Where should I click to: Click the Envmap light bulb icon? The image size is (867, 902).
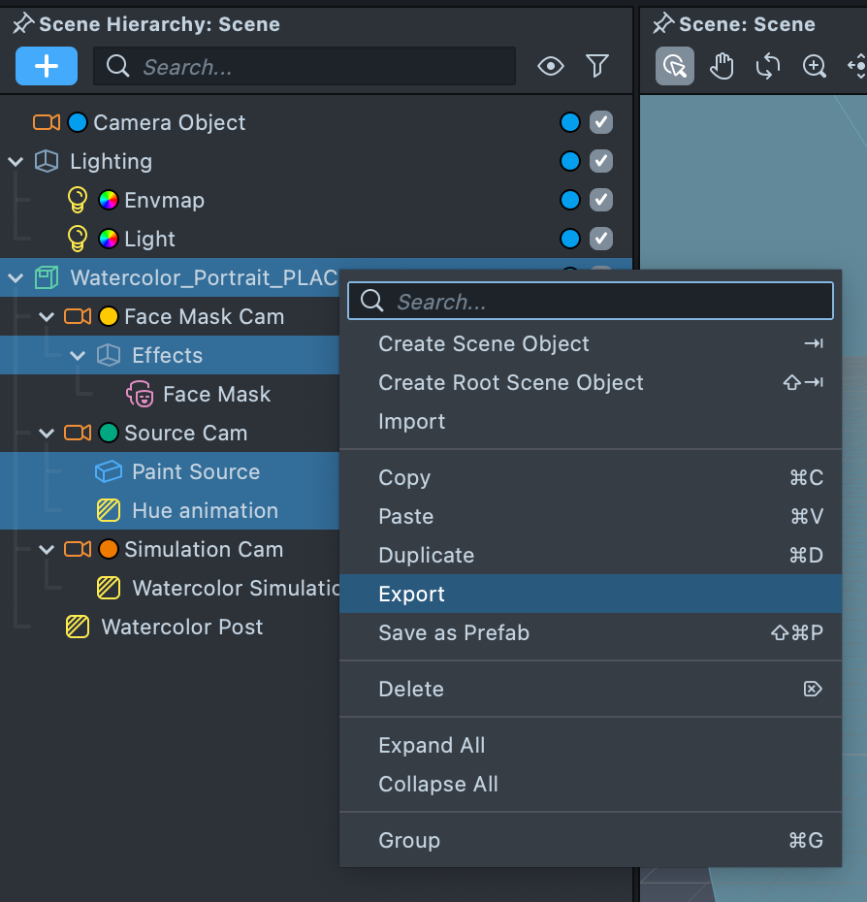[78, 200]
